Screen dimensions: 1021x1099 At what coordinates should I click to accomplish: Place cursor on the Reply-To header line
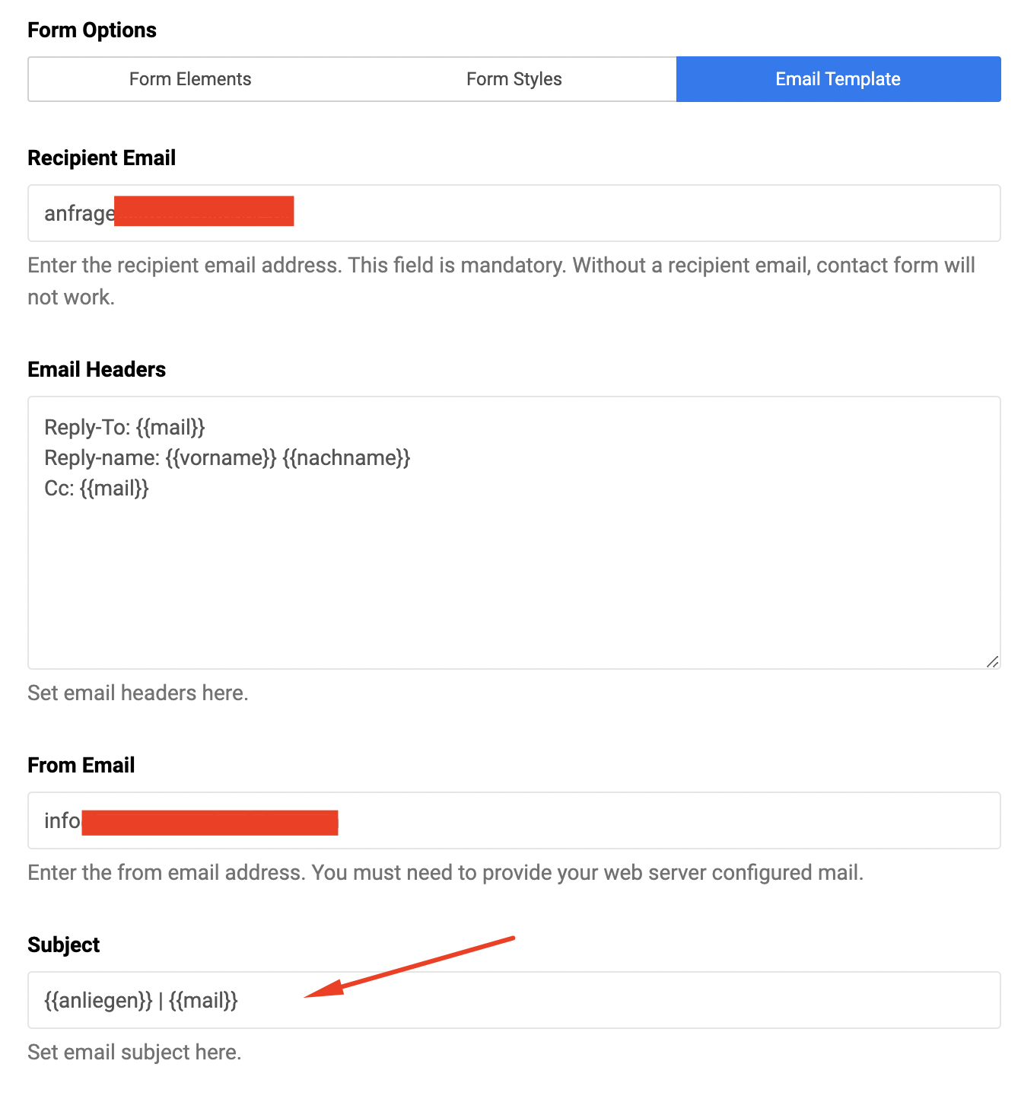tap(125, 428)
